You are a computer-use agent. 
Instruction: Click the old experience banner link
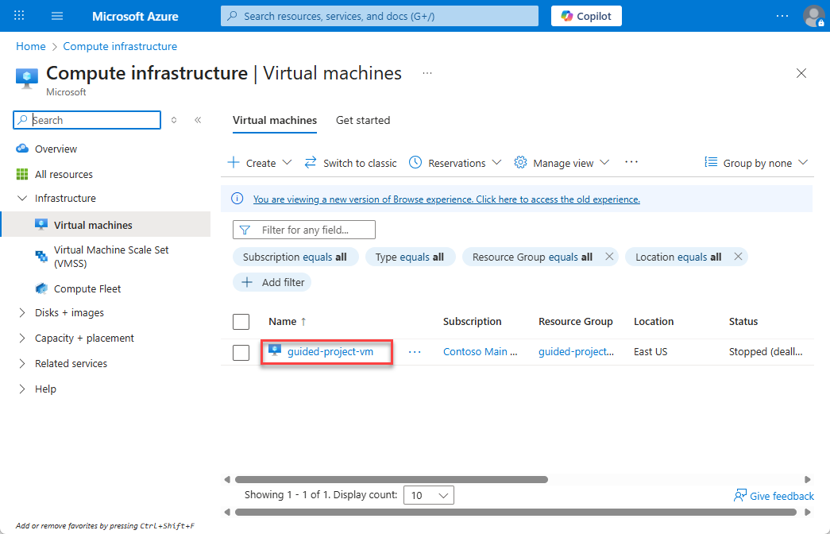(x=446, y=199)
